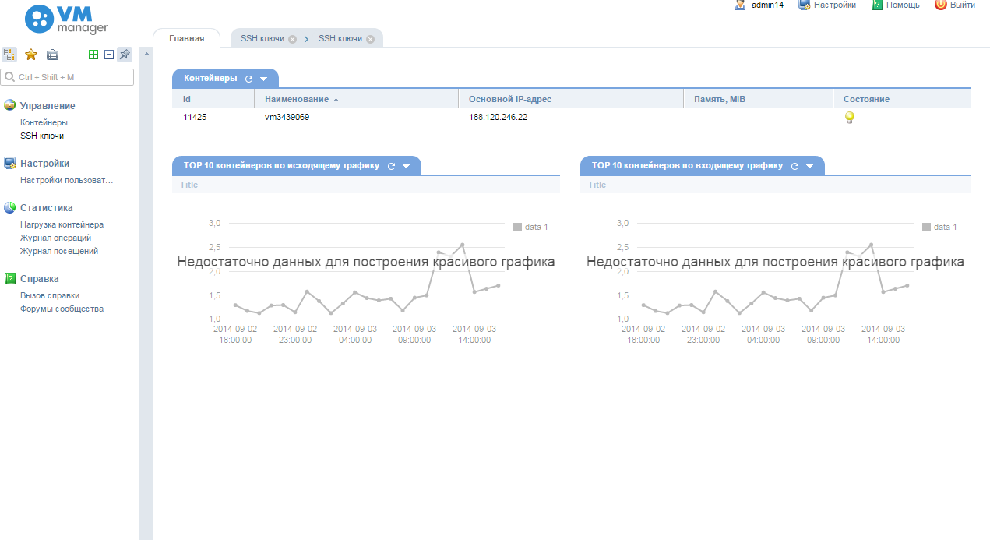Sort by Память, MiB column
The height and width of the screenshot is (540, 990).
click(758, 99)
